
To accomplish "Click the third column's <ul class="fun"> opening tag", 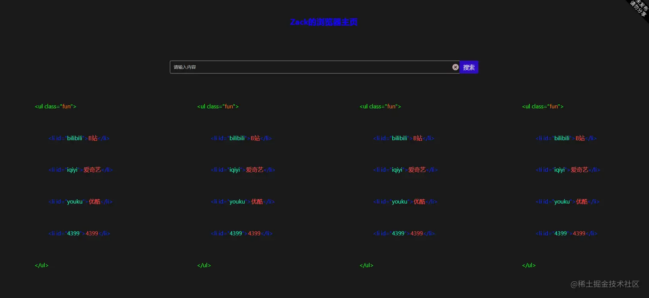I will click(380, 106).
